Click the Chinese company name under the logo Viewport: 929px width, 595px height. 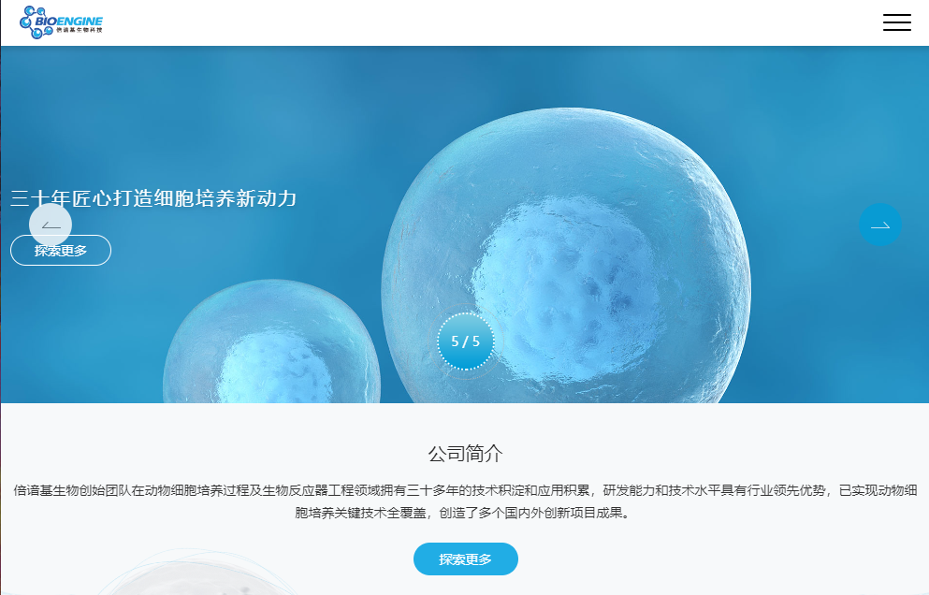coord(80,30)
